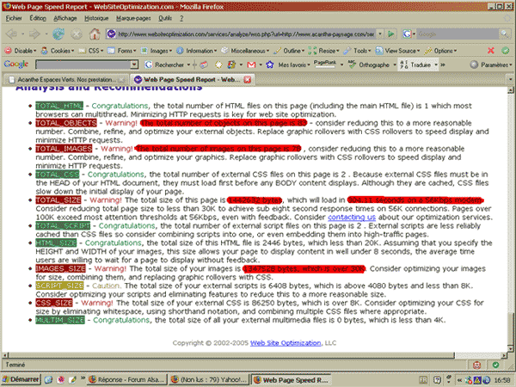Reload the current page

[58, 34]
